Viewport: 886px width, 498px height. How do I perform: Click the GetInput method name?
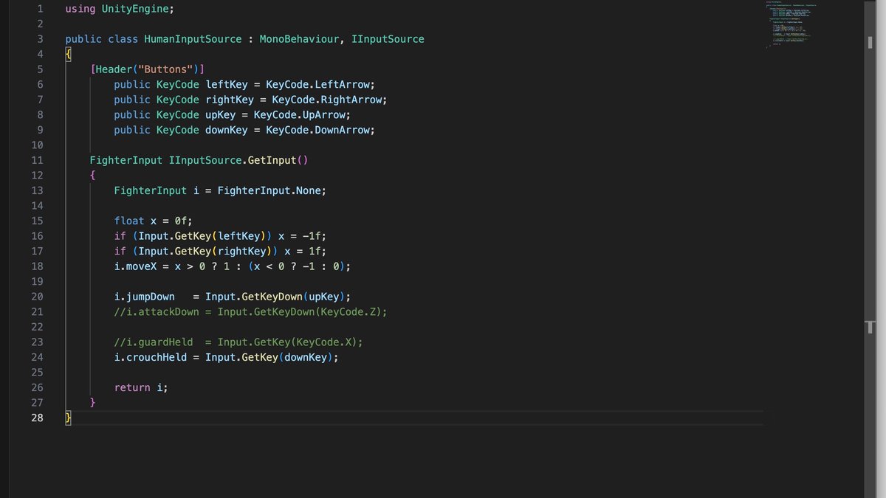click(272, 160)
